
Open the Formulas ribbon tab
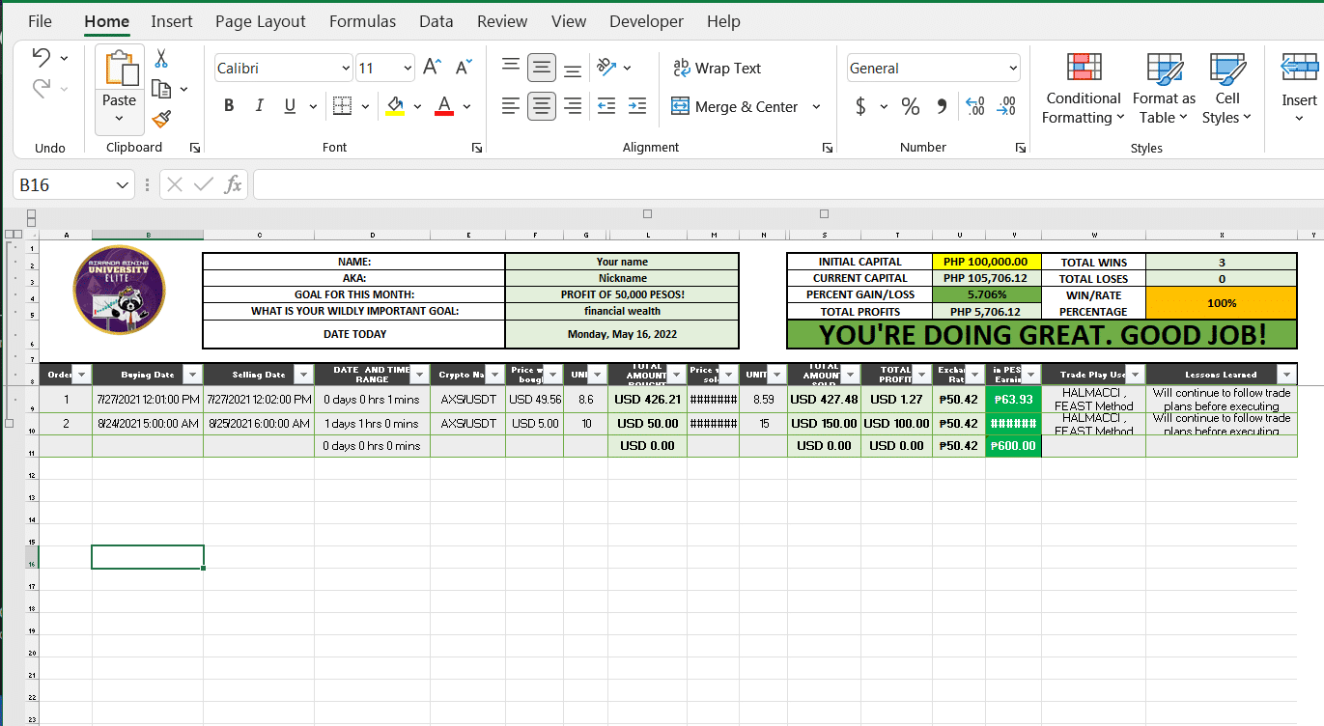tap(362, 21)
